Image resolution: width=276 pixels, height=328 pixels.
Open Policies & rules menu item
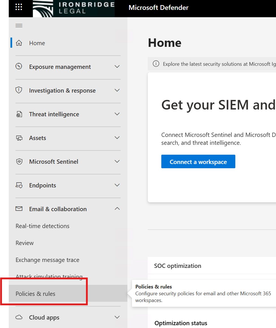(x=36, y=294)
